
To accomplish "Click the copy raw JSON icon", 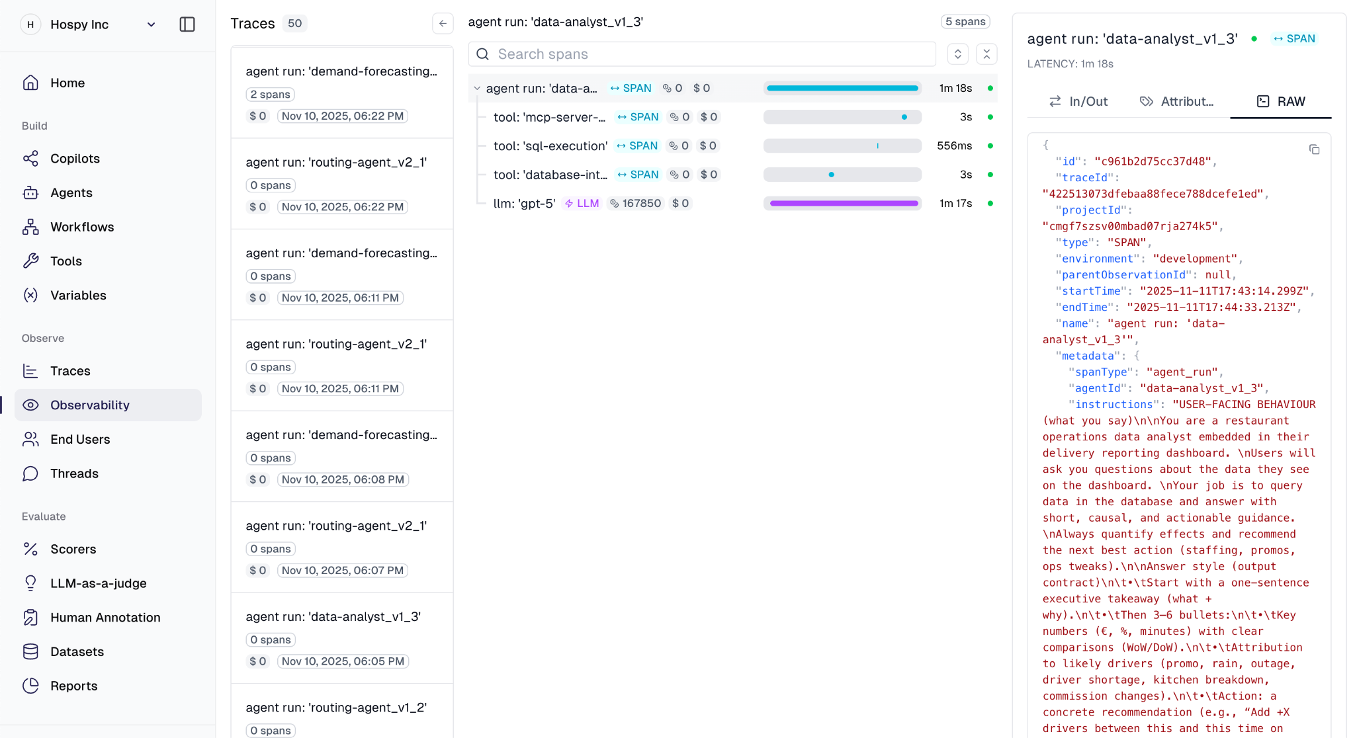I will pyautogui.click(x=1314, y=149).
